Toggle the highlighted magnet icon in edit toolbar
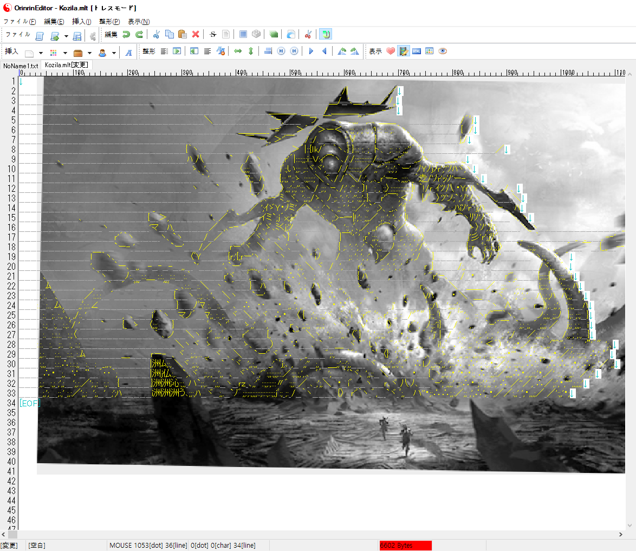The height and width of the screenshot is (551, 636). [x=325, y=35]
